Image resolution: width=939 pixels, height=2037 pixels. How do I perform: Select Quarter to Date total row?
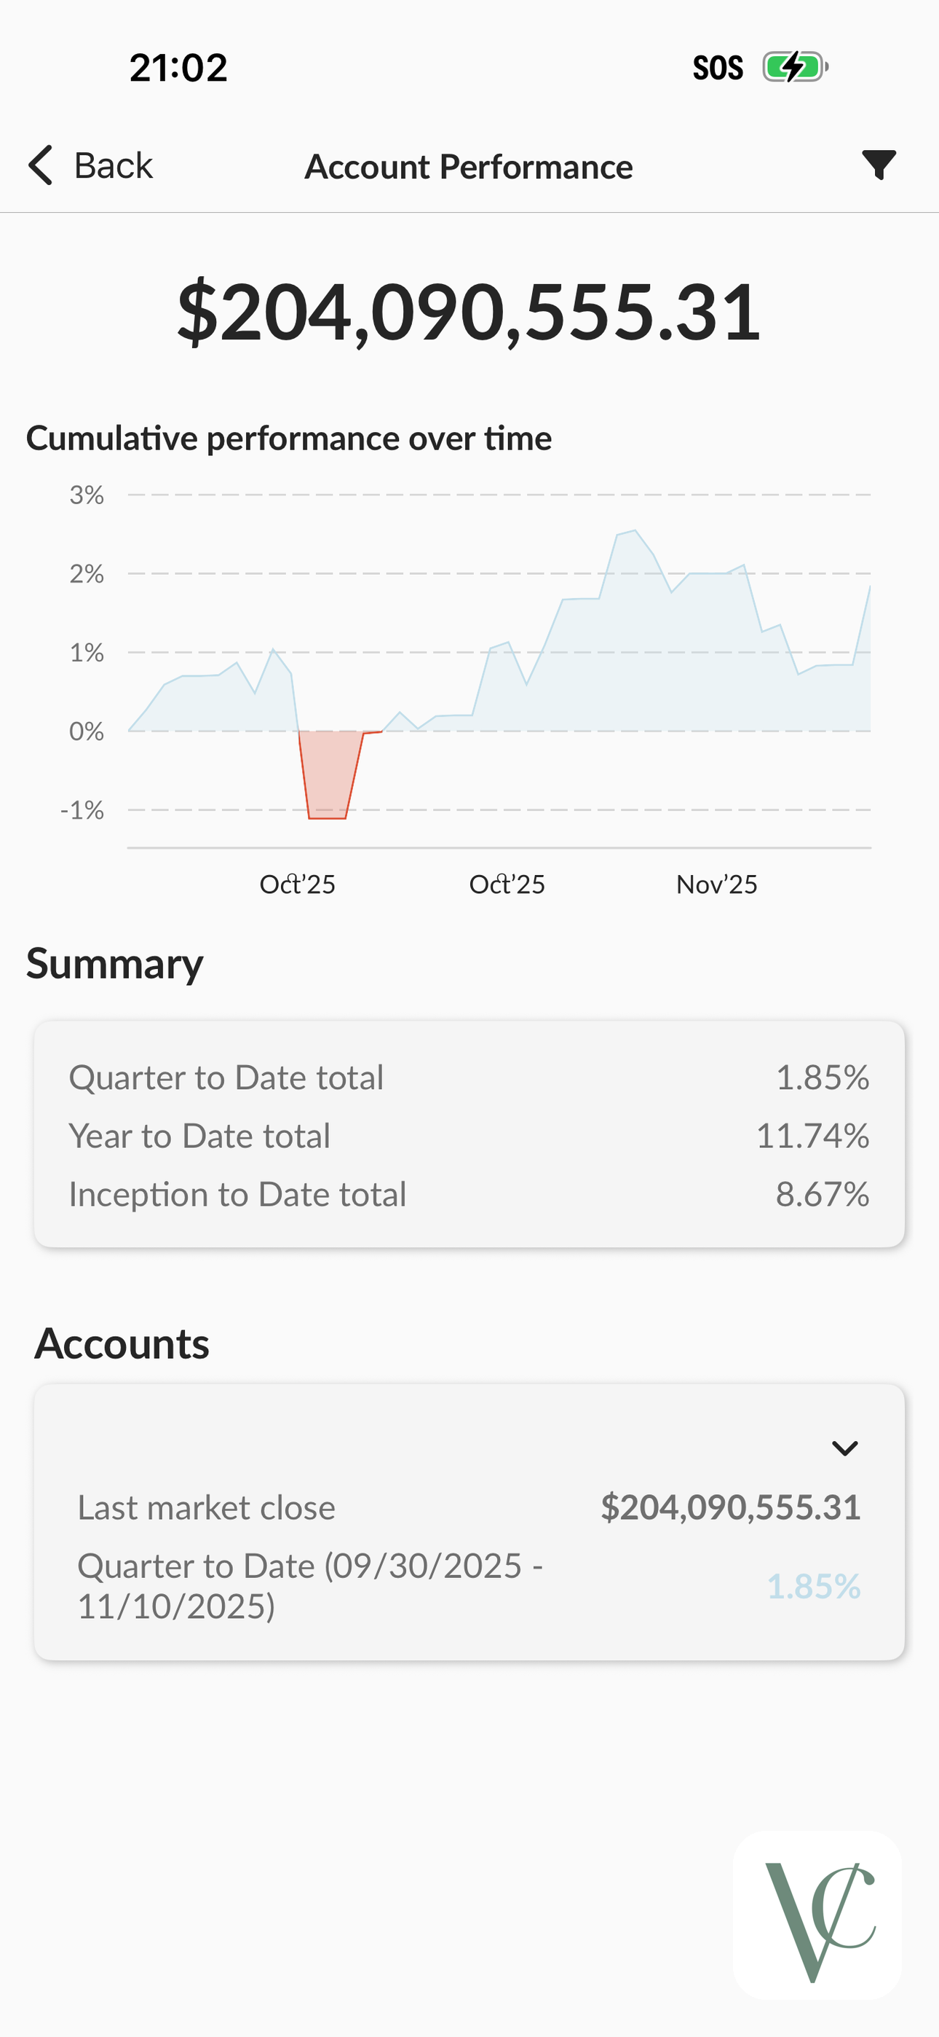(x=469, y=1078)
